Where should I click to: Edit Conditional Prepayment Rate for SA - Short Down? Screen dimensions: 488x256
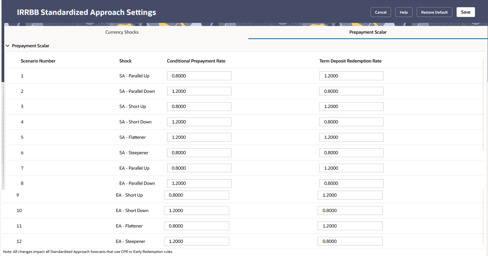199,122
